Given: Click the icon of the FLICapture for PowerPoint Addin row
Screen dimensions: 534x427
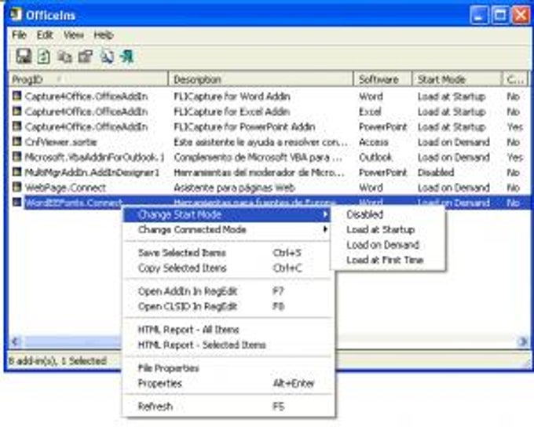Looking at the screenshot, I should [17, 126].
